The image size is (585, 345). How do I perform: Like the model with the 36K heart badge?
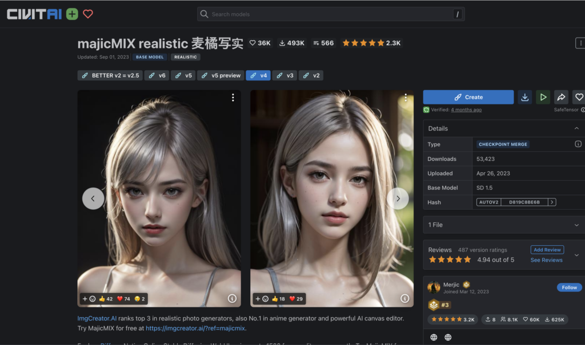point(260,43)
